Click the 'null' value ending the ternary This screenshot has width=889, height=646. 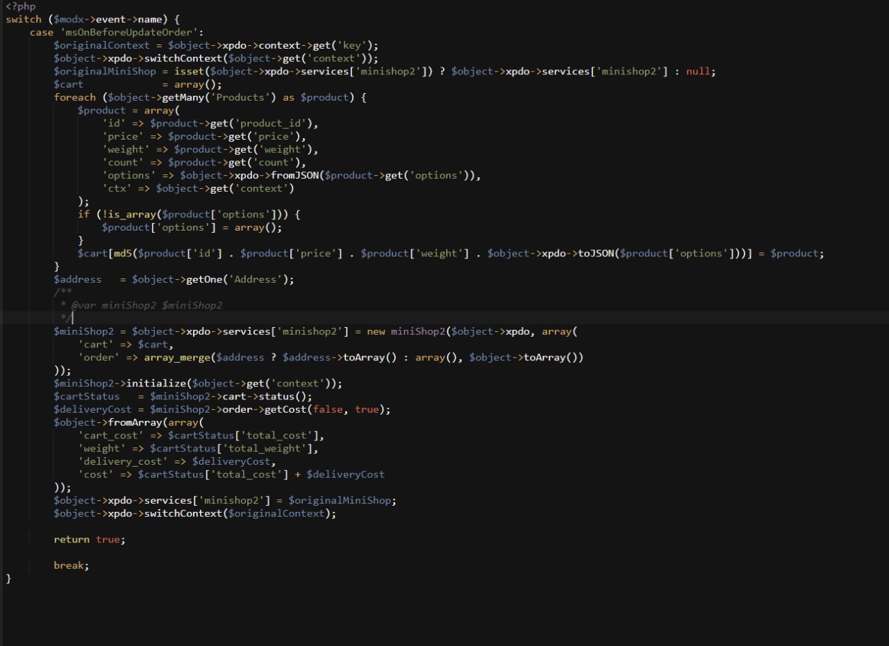point(698,72)
